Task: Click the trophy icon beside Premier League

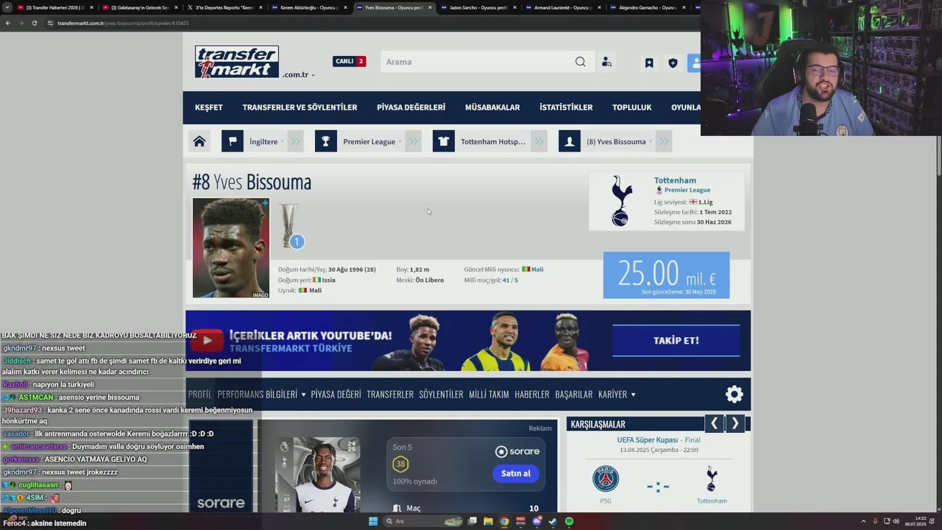Action: 326,141
